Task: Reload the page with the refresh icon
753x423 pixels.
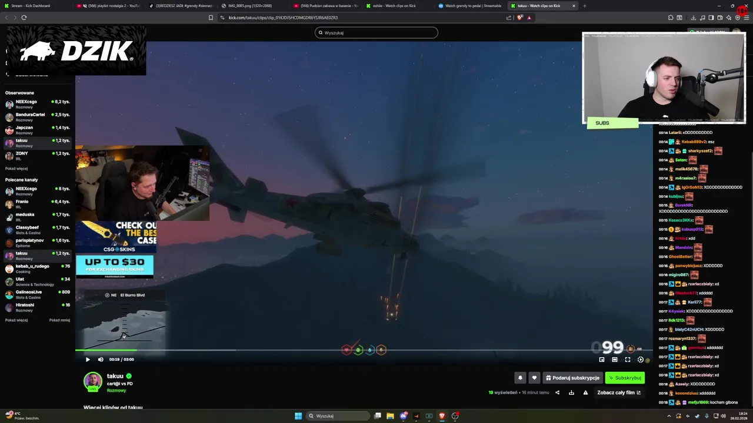Action: pos(24,18)
